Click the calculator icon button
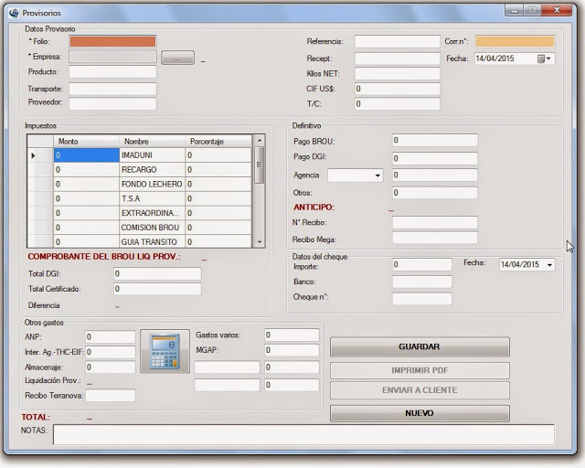Viewport: 585px width, 468px height. click(x=165, y=351)
